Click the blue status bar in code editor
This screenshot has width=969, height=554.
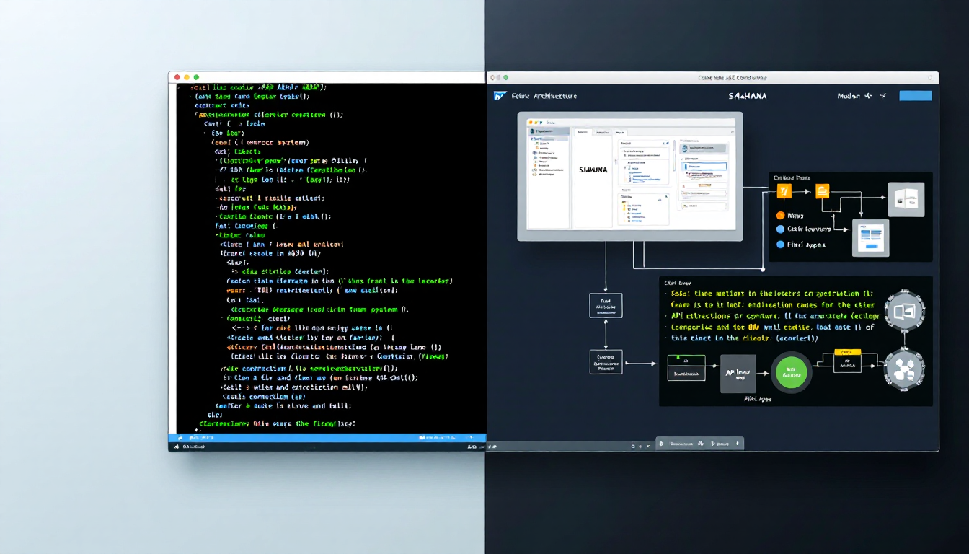click(327, 437)
